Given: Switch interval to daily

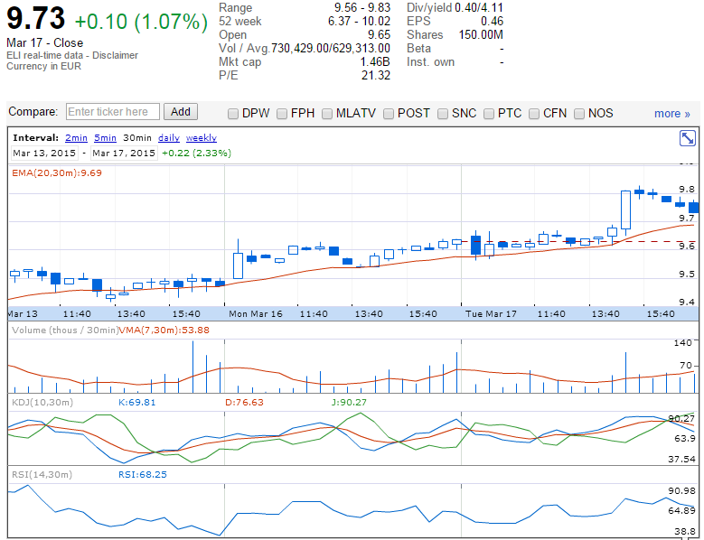Looking at the screenshot, I should point(169,138).
